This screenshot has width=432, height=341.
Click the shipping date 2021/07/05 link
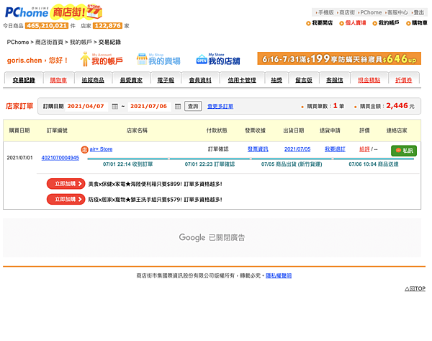pyautogui.click(x=297, y=149)
